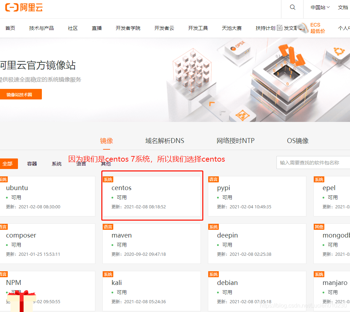Click the 系统 tag on centos card
This screenshot has height=312, width=350.
click(108, 179)
